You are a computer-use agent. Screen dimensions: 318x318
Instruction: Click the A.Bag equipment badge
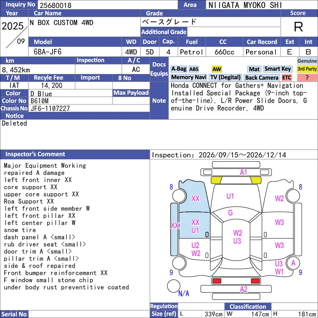pyautogui.click(x=178, y=69)
